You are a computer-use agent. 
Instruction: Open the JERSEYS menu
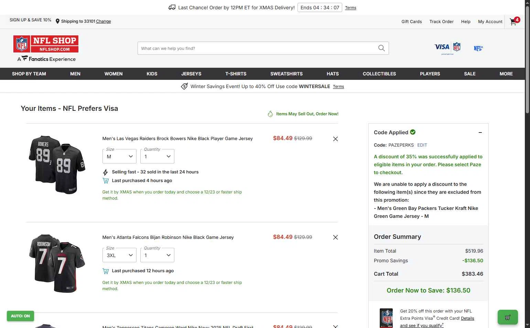coord(191,74)
